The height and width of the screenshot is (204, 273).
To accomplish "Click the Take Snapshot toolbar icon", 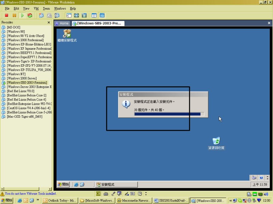I will click(41, 15).
